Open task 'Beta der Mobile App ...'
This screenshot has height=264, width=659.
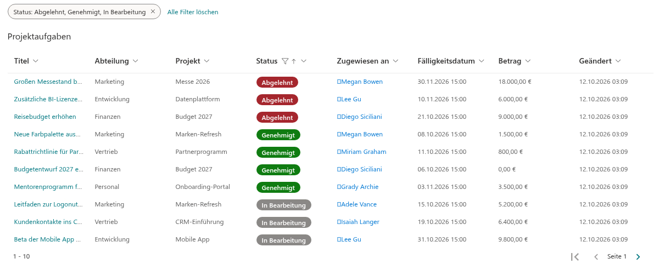pyautogui.click(x=47, y=239)
